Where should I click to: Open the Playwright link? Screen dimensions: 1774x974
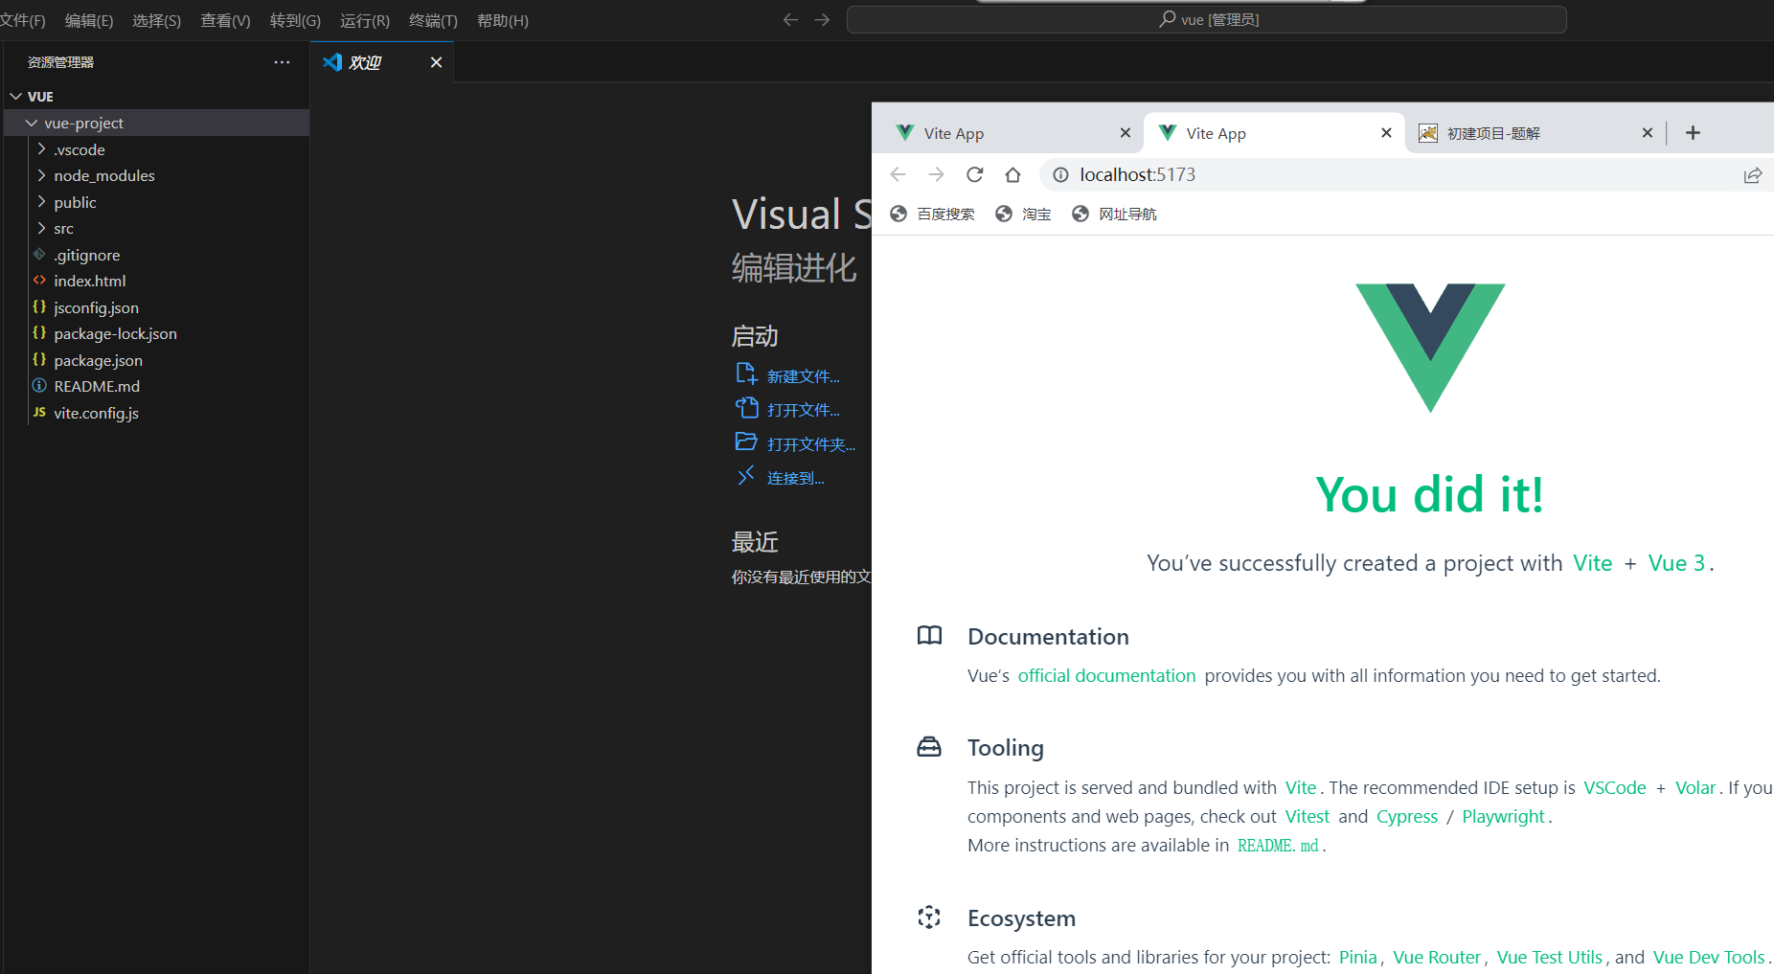pos(1503,816)
